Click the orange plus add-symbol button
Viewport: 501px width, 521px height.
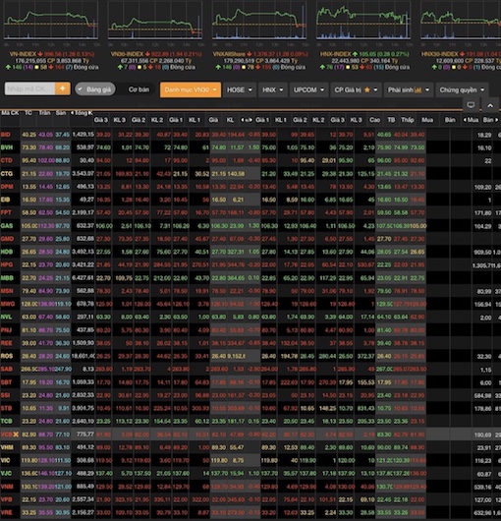pyautogui.click(x=63, y=88)
